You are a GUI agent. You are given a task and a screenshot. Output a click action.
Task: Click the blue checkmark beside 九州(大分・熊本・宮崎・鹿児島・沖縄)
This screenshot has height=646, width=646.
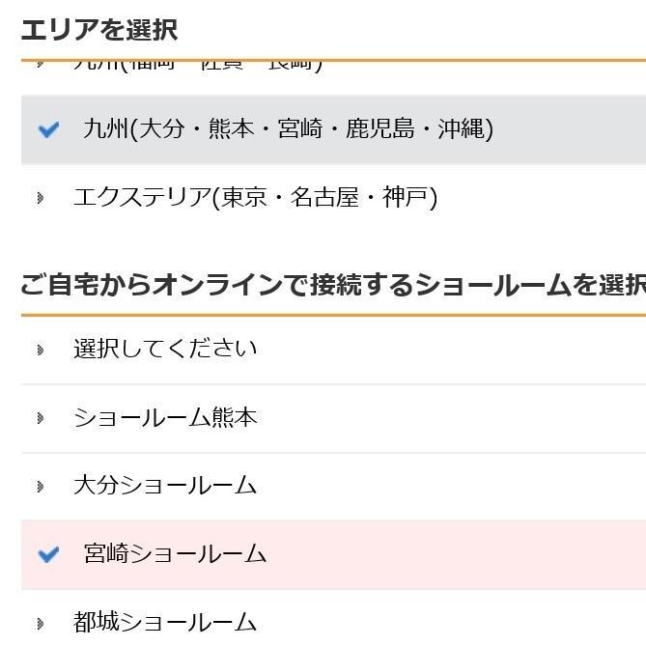48,129
